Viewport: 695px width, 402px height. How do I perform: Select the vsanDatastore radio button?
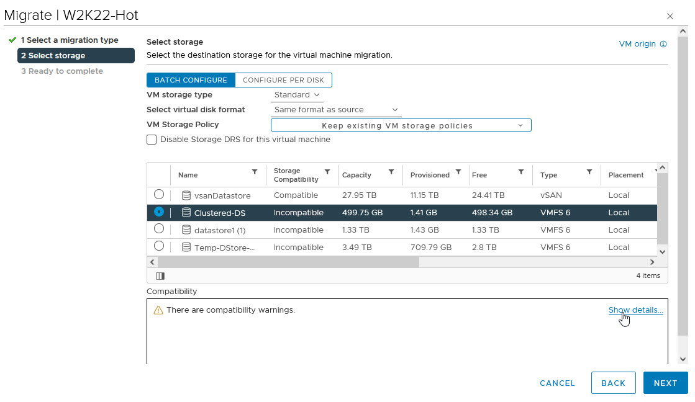click(159, 195)
